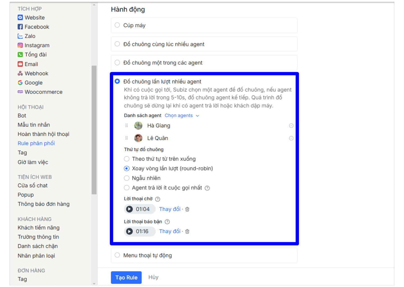This screenshot has height=287, width=404.
Task: Open Rule phân phối in sidebar
Action: 36,143
